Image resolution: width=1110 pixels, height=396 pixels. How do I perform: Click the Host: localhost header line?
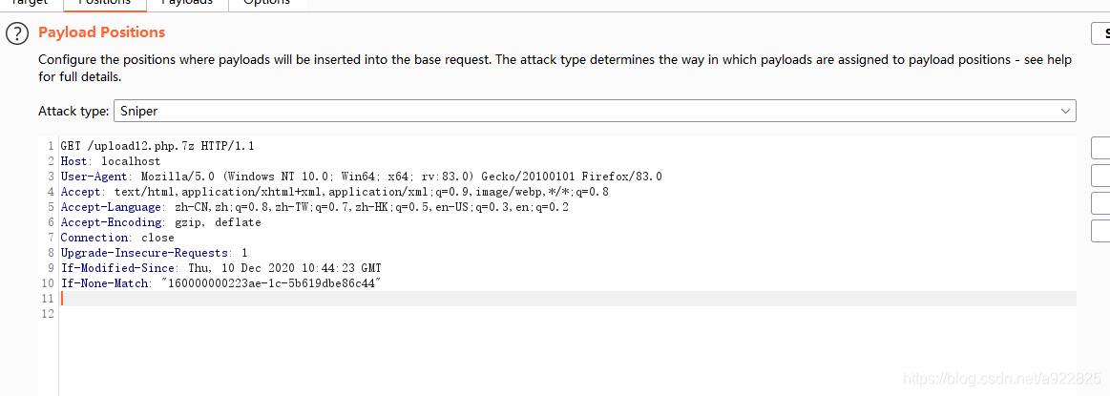coord(111,161)
